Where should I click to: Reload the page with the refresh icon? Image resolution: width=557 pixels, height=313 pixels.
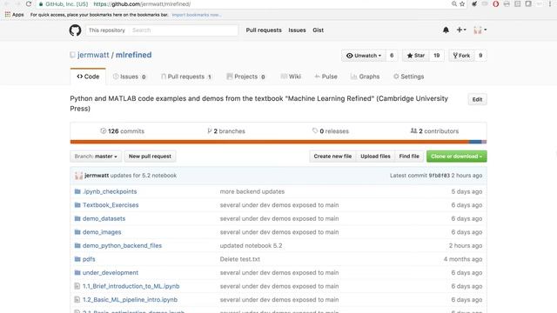click(x=29, y=3)
